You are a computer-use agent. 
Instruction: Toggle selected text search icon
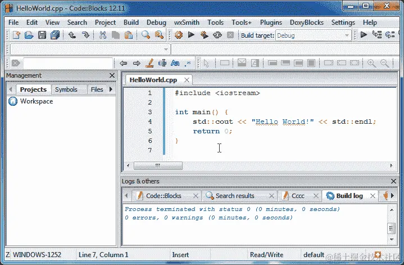pos(162,63)
